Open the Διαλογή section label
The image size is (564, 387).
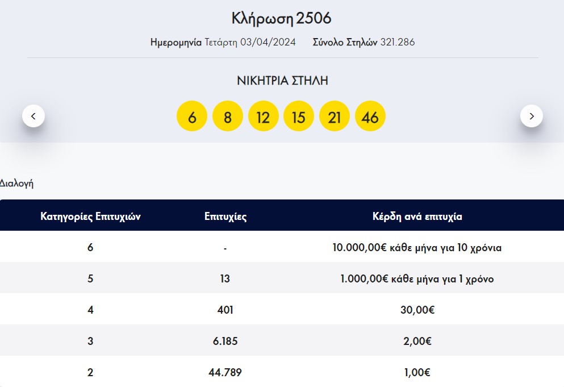tap(16, 183)
